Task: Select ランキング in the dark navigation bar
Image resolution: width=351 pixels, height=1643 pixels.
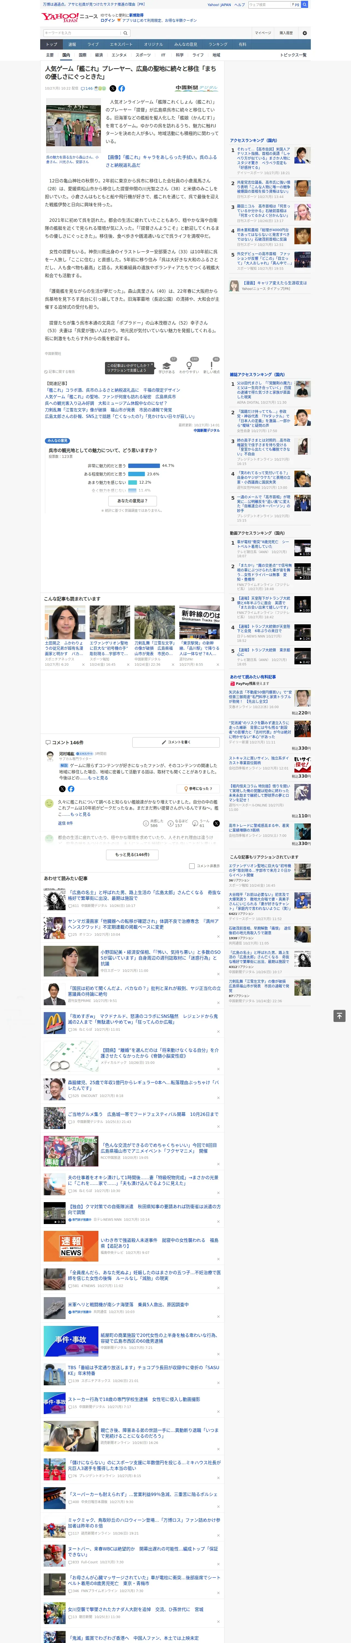Action: (218, 44)
